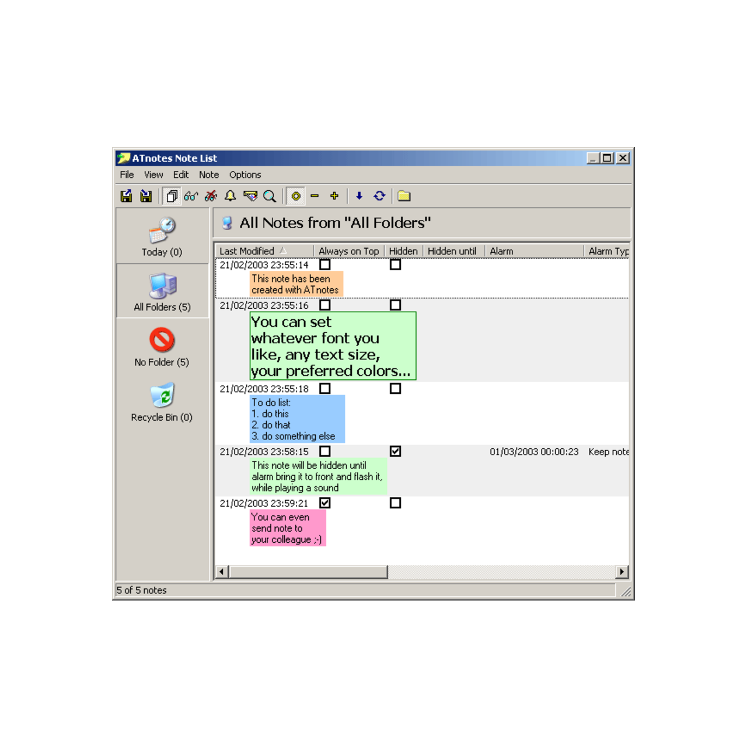This screenshot has height=747, width=747.
Task: Select the light green 'hidden until alarm' note
Action: click(x=318, y=476)
